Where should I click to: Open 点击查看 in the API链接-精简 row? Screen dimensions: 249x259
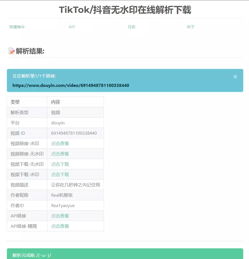(60, 226)
